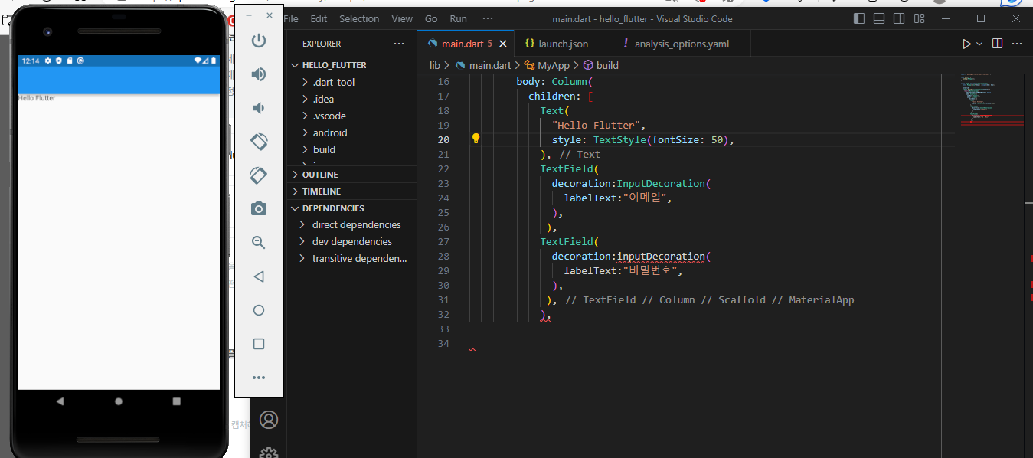Toggle the secondary sidebar visibility
1033x458 pixels.
tap(899, 18)
